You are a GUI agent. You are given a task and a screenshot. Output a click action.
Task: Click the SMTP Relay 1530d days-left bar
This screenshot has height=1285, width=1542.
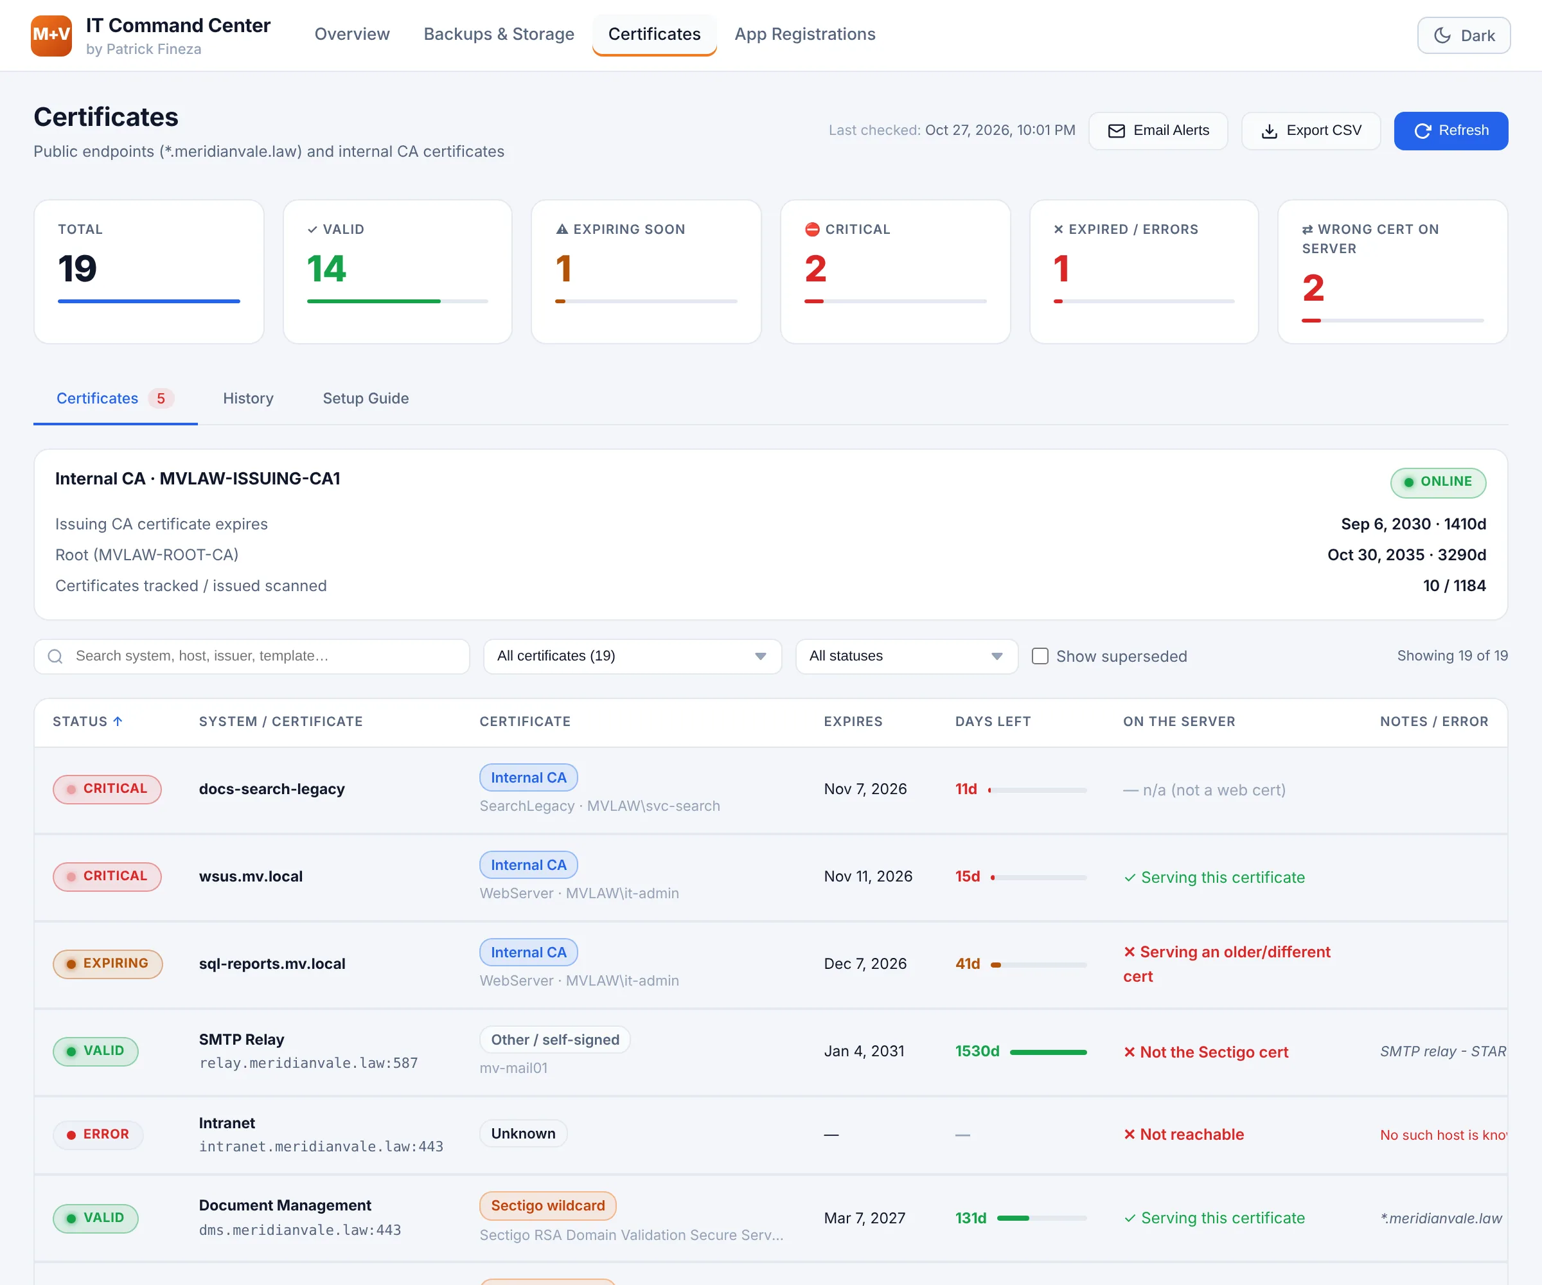(1048, 1052)
